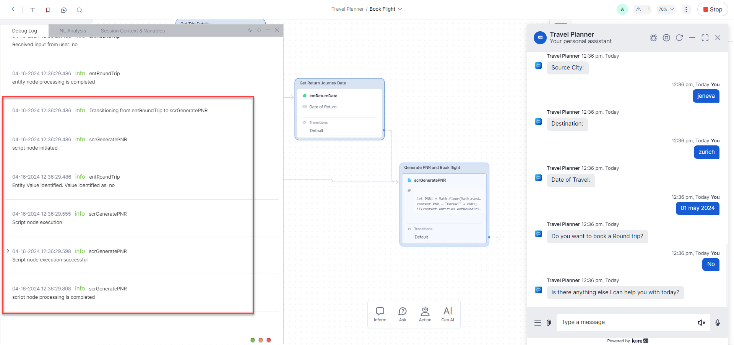Select the Inform node tool
This screenshot has width=734, height=345.
click(x=380, y=314)
